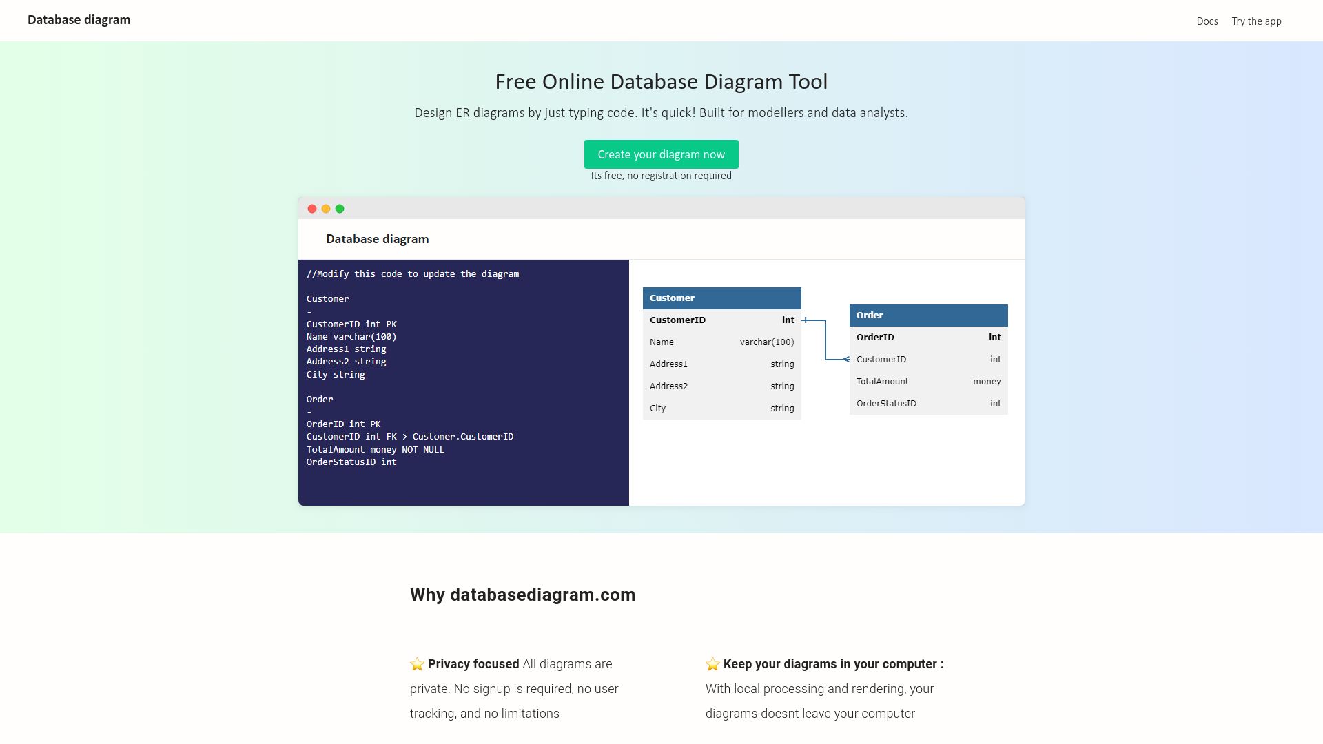Screen dimensions: 1323x744
Task: Click 'Its free, no registration required' text
Action: click(x=661, y=176)
